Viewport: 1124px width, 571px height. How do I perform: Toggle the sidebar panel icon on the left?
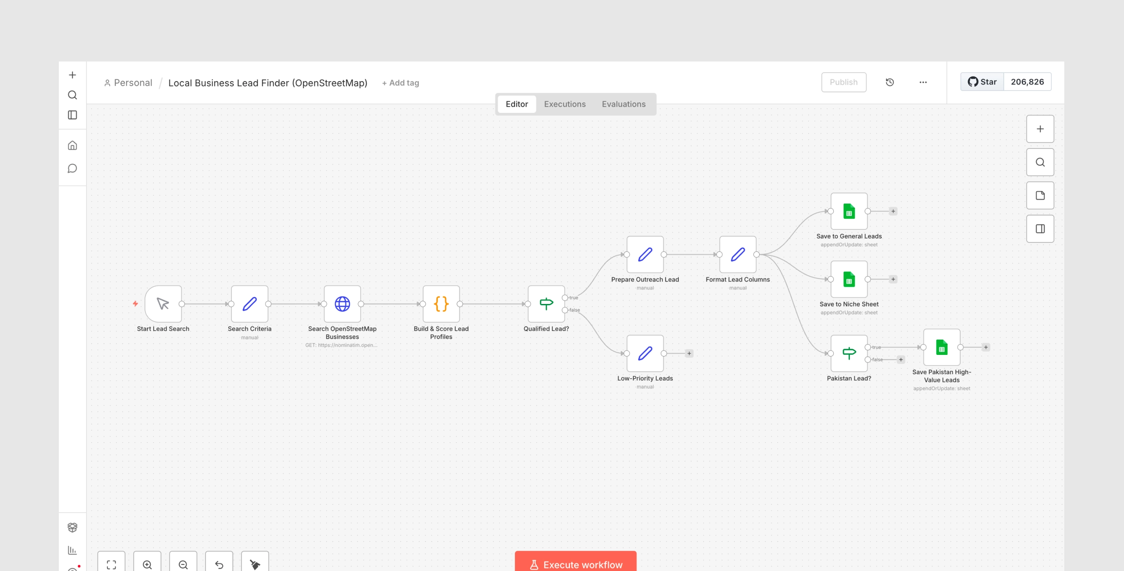[72, 115]
